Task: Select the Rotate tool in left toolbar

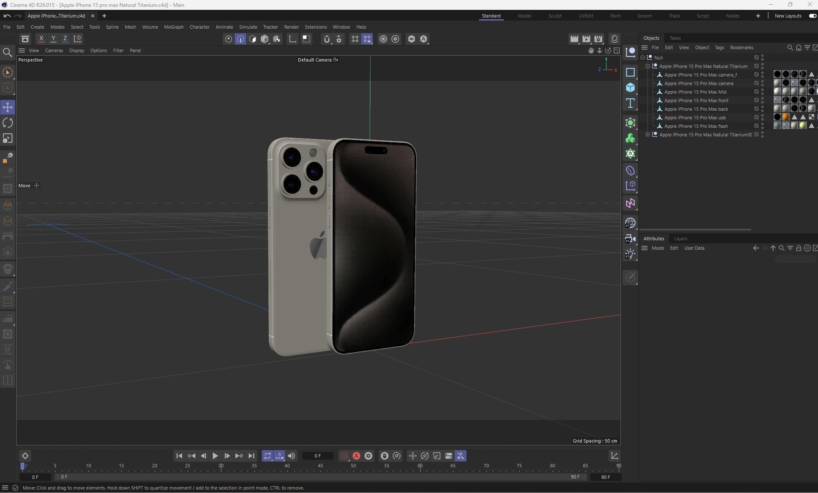Action: coord(8,123)
